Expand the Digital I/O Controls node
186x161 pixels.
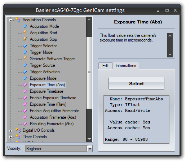point(10,131)
